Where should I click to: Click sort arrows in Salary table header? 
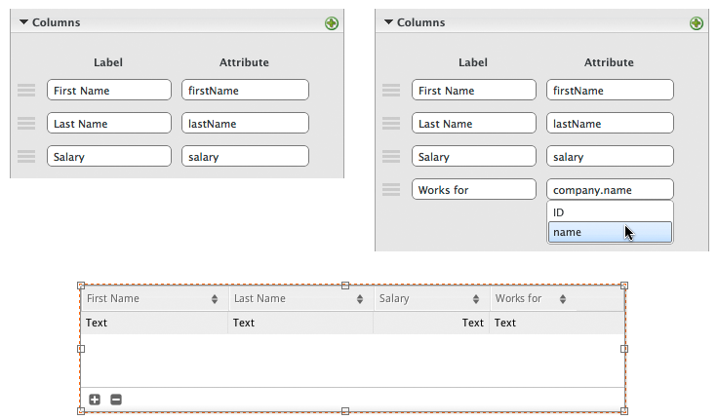(476, 299)
